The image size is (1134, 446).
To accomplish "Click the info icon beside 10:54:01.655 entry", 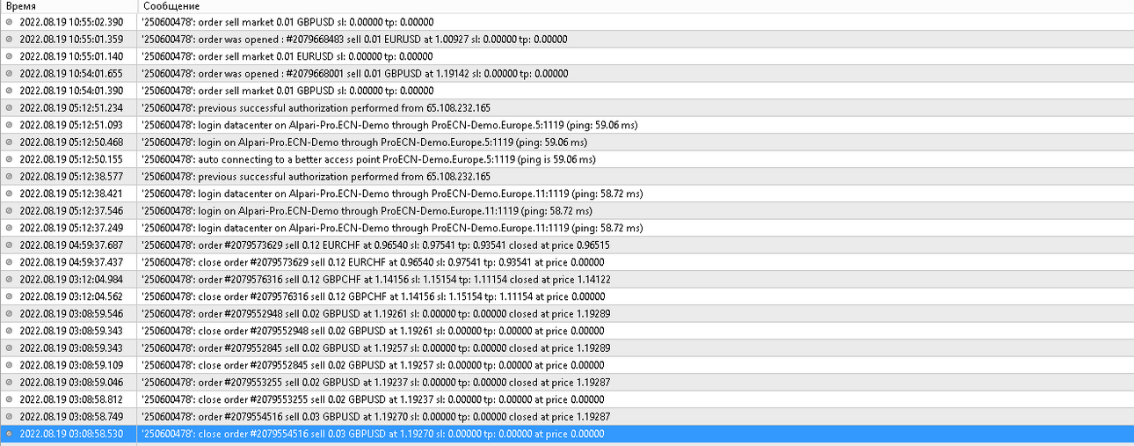I will coord(10,74).
